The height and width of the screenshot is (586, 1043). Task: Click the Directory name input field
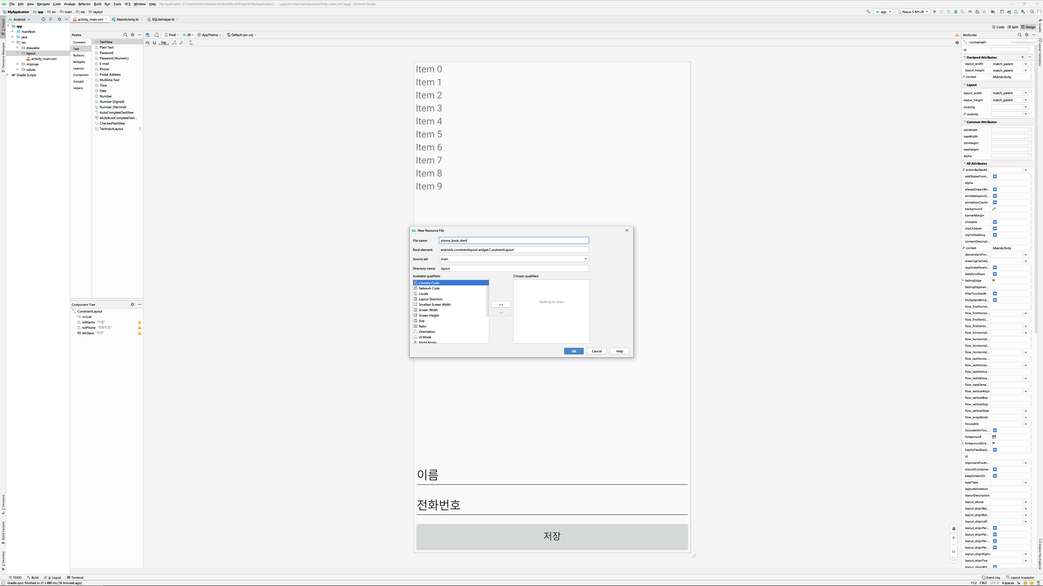513,268
